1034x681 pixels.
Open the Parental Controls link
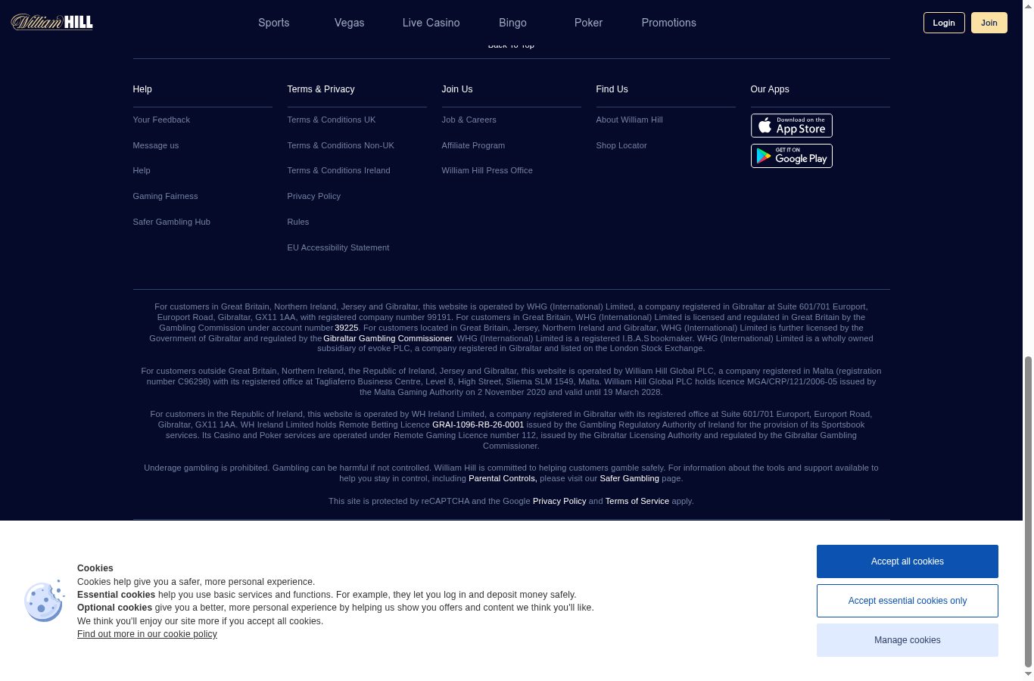pyautogui.click(x=503, y=478)
